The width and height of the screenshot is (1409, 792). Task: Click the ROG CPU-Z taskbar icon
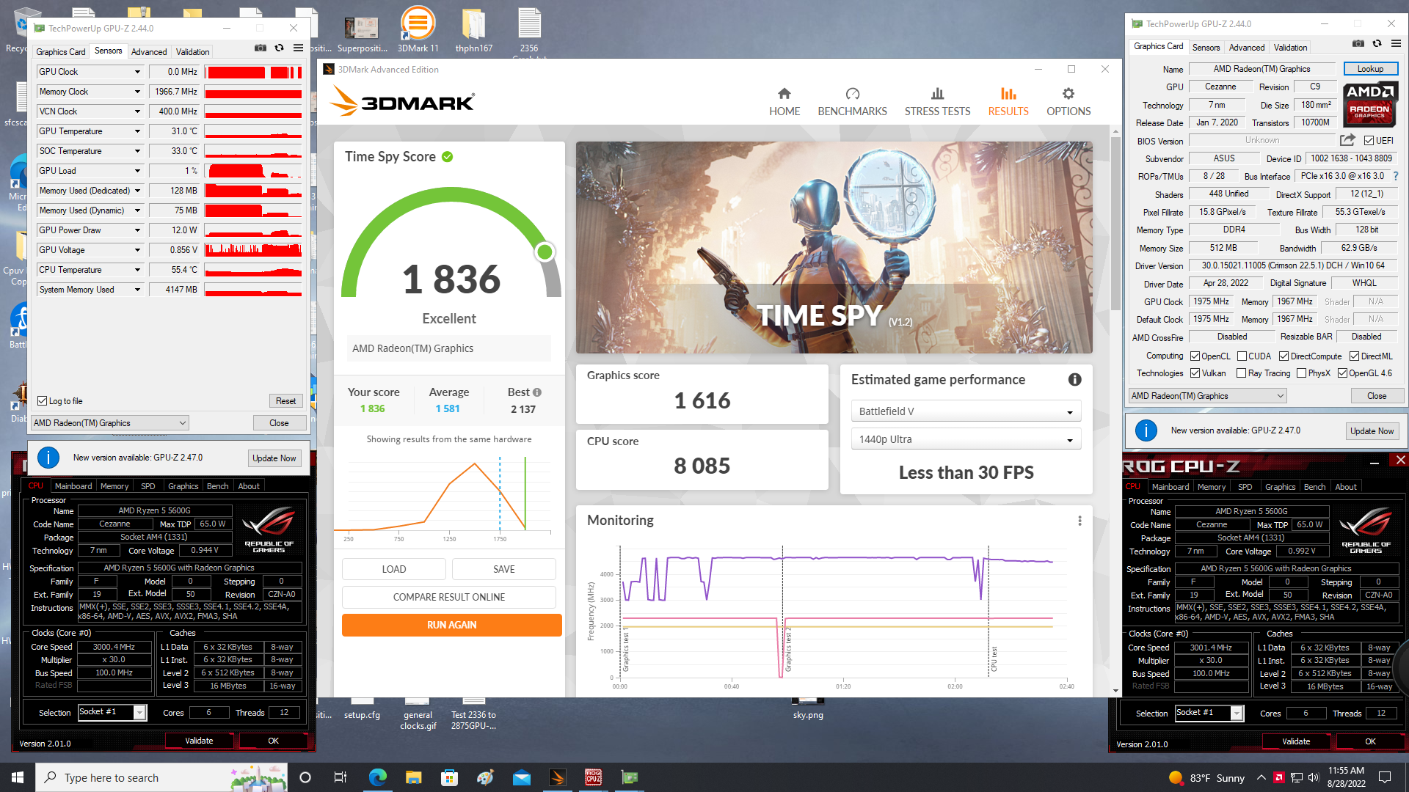tap(593, 777)
